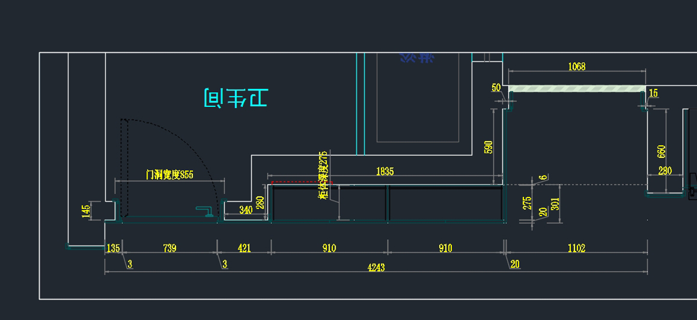
Task: Select the 1102 dimension text
Action: 576,249
